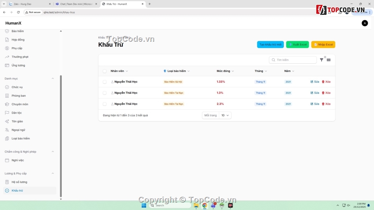Click the Hợp đồng document icon
Viewport: 374px width, 210px height.
tap(7, 40)
